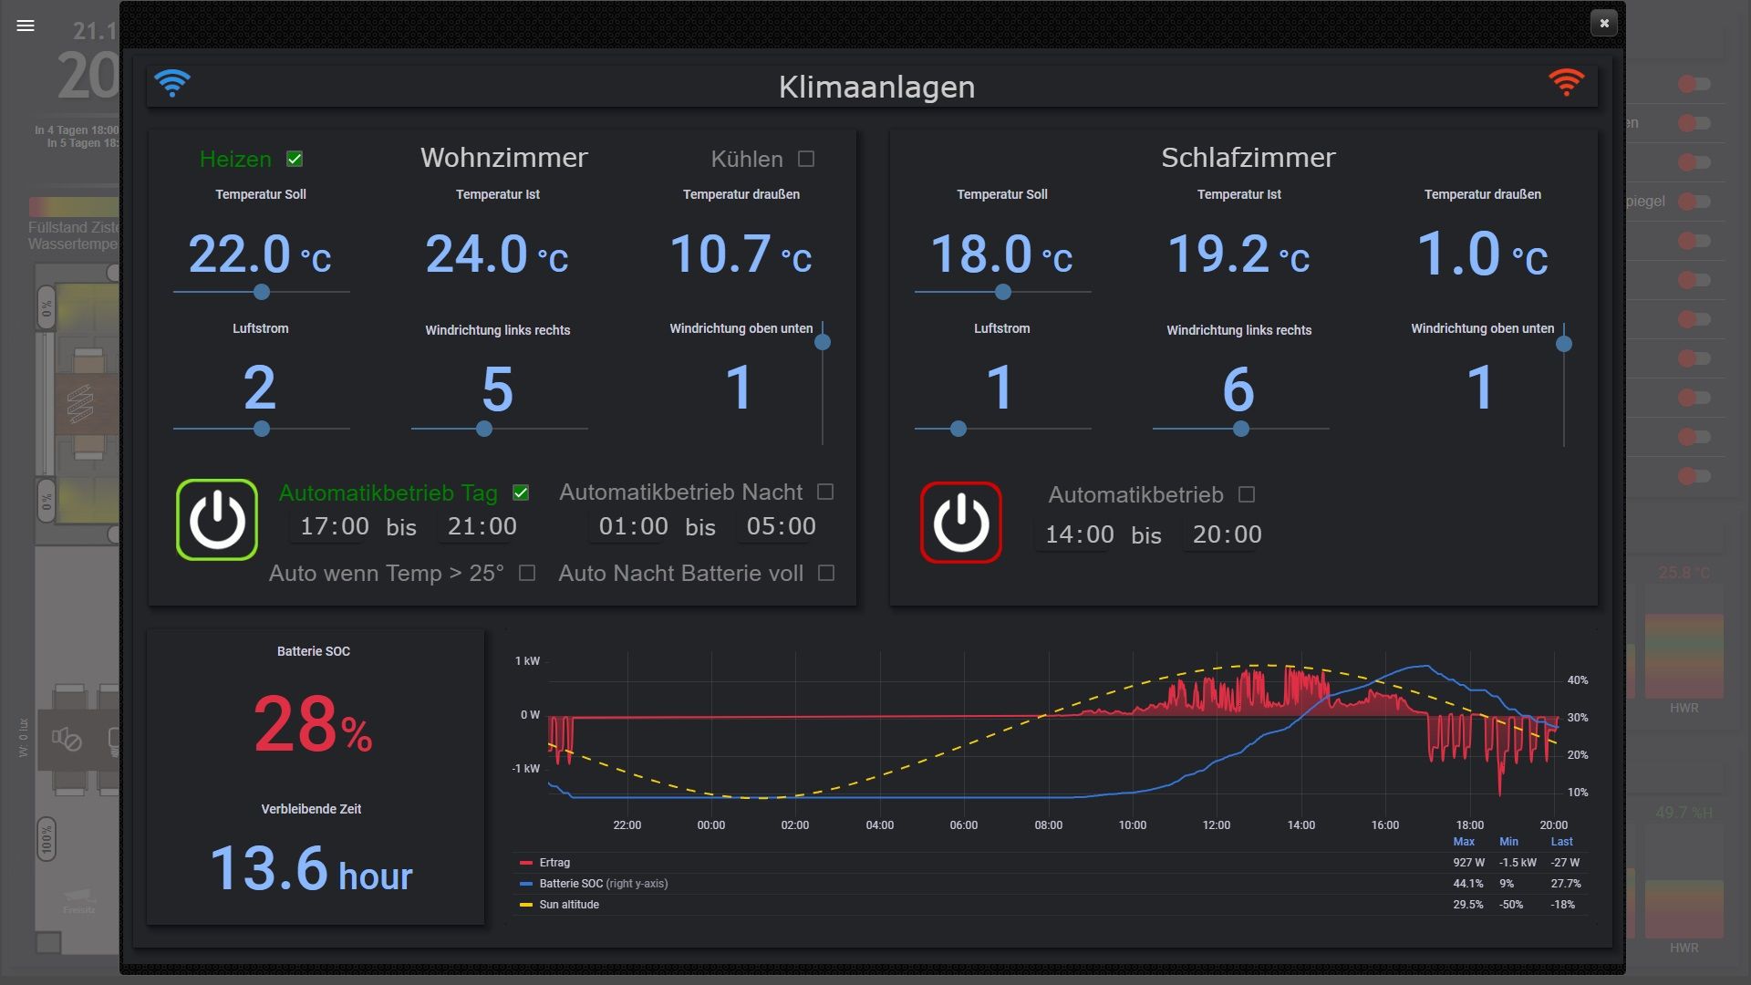Screen dimensions: 1751x985
Task: Edit Nacht end time 05:00
Action: click(782, 527)
